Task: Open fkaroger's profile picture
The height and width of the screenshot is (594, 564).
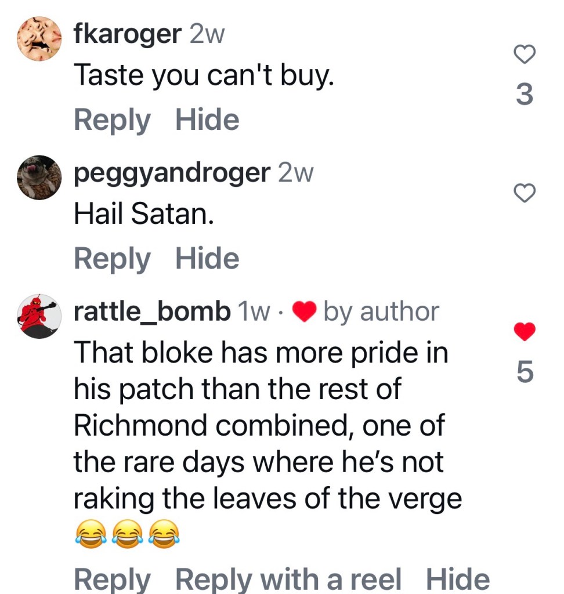Action: (39, 39)
